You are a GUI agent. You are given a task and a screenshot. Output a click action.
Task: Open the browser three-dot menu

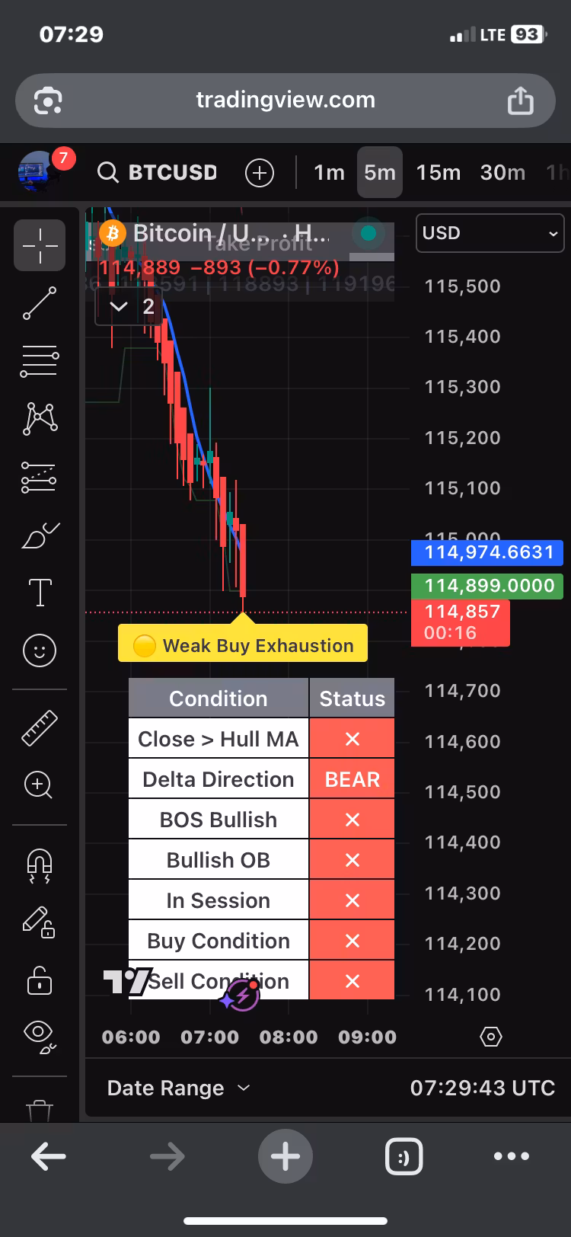(x=512, y=1156)
